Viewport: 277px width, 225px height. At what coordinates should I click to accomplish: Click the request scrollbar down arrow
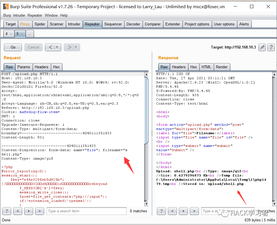146,204
